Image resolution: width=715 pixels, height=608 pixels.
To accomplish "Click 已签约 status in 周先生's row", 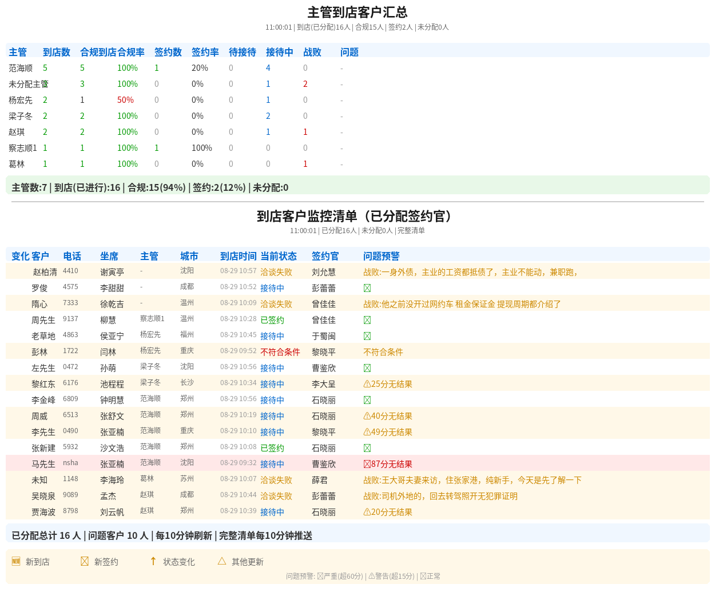I will 272,320.
